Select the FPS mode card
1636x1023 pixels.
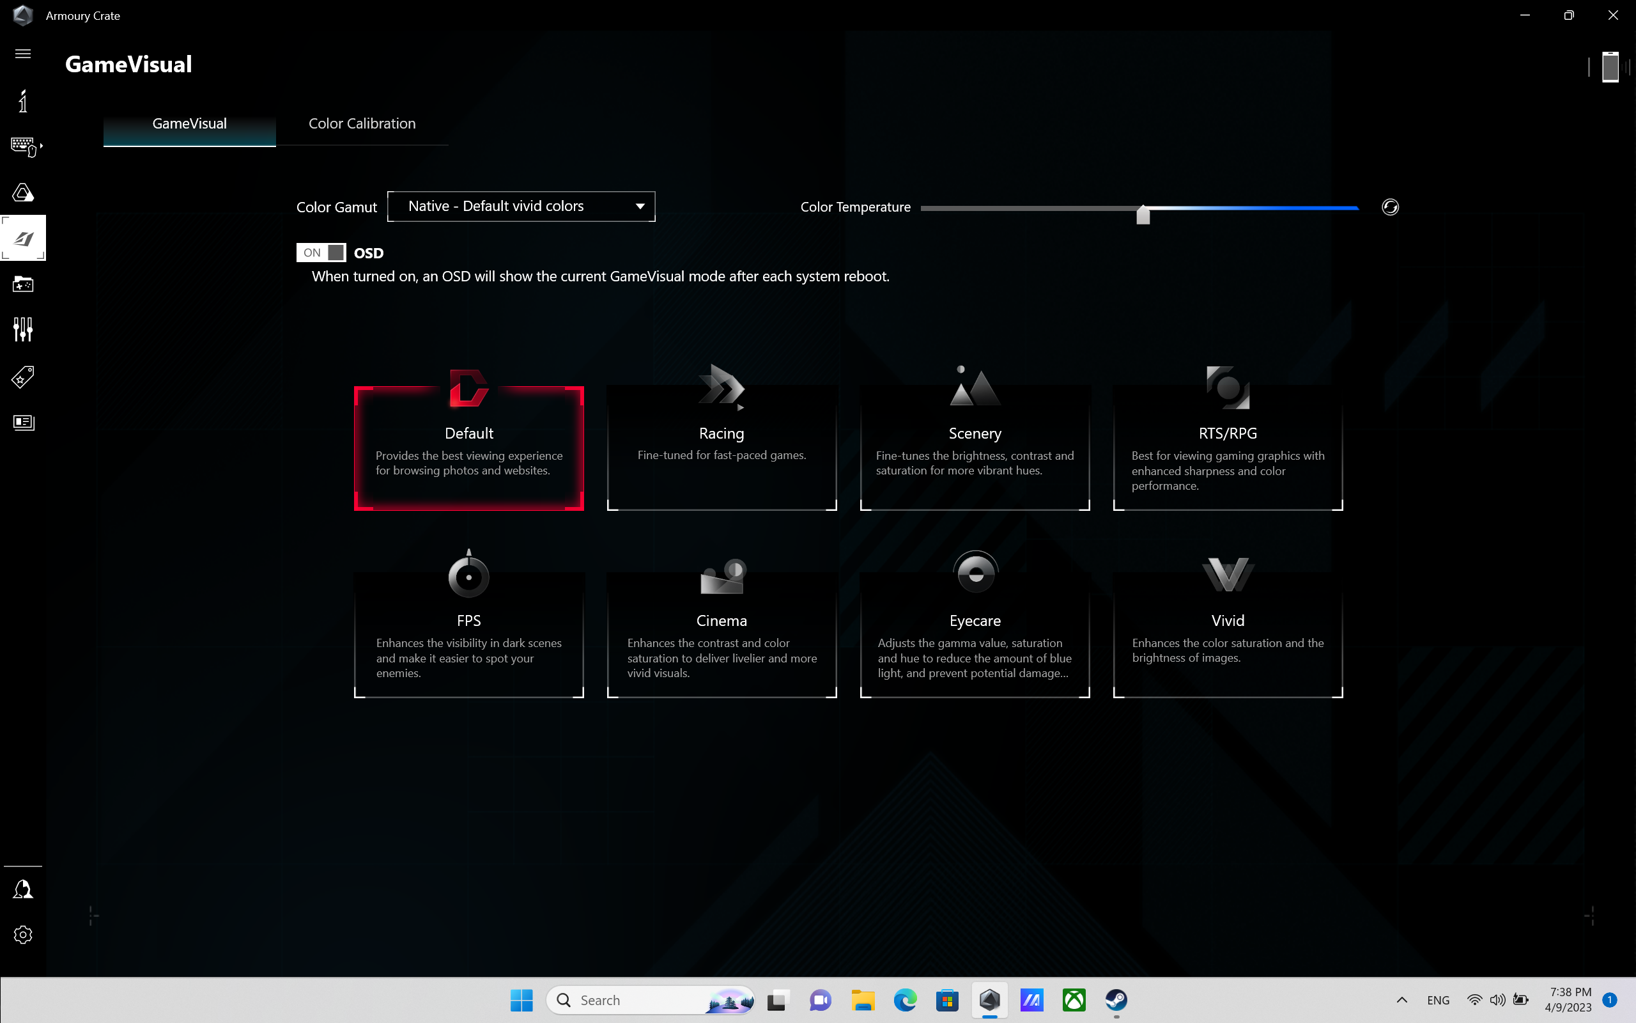pyautogui.click(x=468, y=635)
